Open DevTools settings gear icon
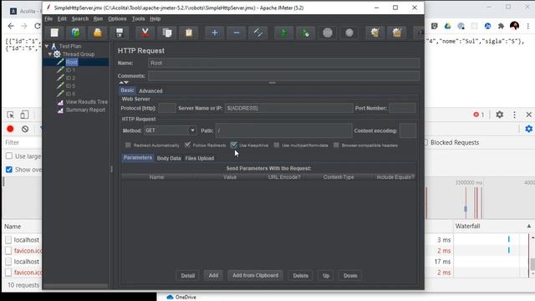 [500, 115]
